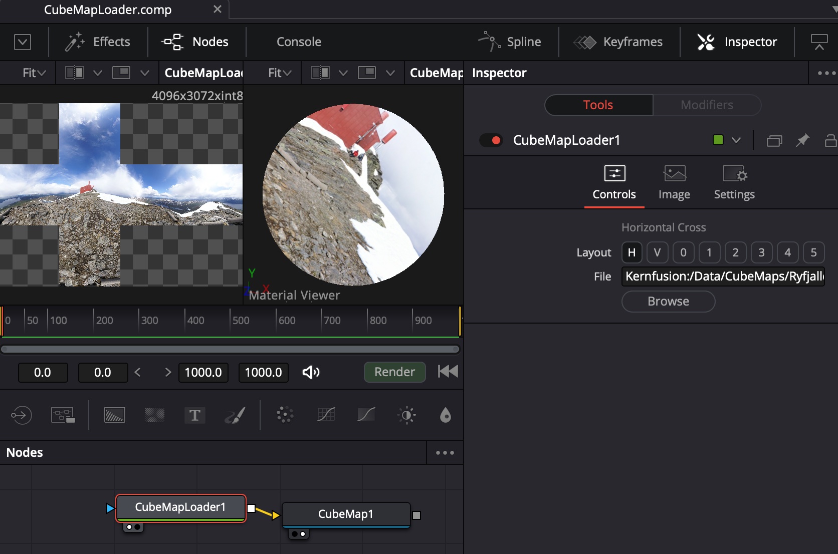Click right viewer sub-view icon
838x554 pixels.
pos(367,73)
